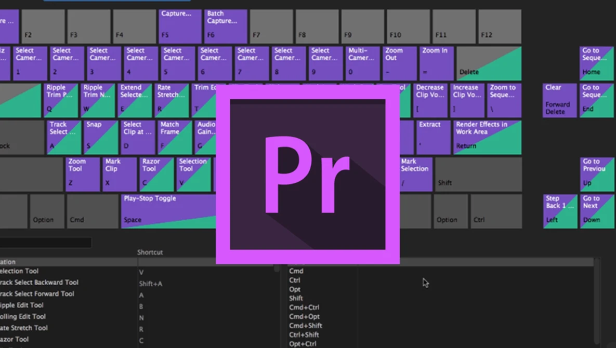
Task: Click the Ripple Trim W key
Action: click(x=98, y=100)
